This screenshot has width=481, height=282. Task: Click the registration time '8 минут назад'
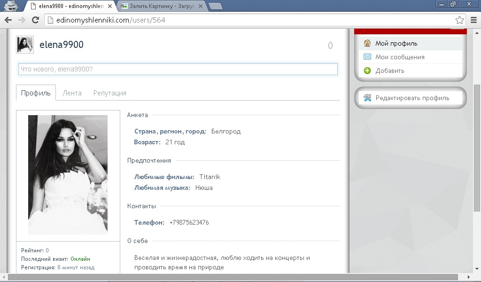coord(76,267)
